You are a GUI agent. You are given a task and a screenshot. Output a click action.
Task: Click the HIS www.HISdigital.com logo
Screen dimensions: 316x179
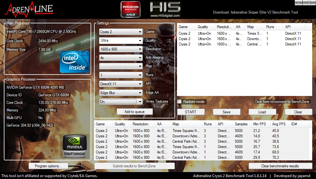tap(165, 9)
